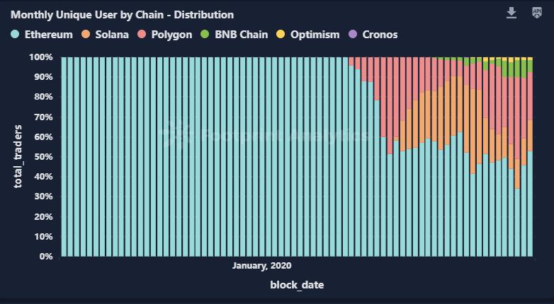
Task: Click the Solana legend color dot
Action: click(86, 34)
